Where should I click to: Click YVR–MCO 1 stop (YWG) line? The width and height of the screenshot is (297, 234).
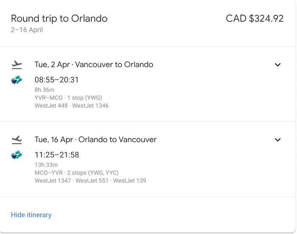(x=68, y=97)
